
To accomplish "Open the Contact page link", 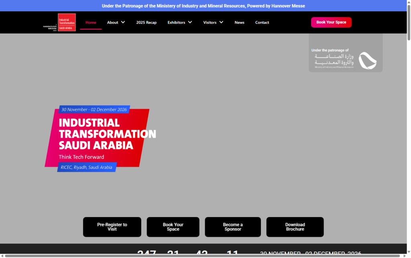I will pyautogui.click(x=262, y=22).
